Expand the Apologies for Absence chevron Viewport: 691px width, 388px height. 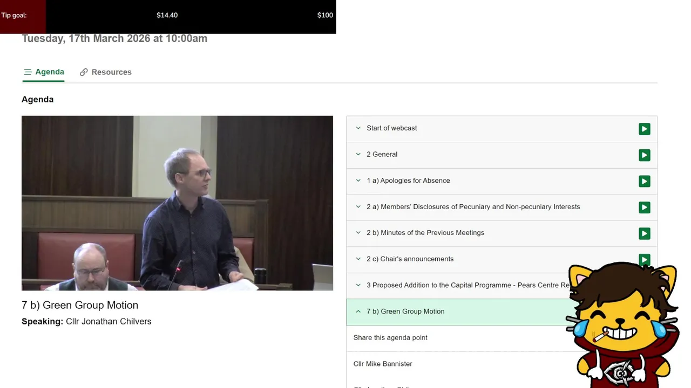click(358, 181)
